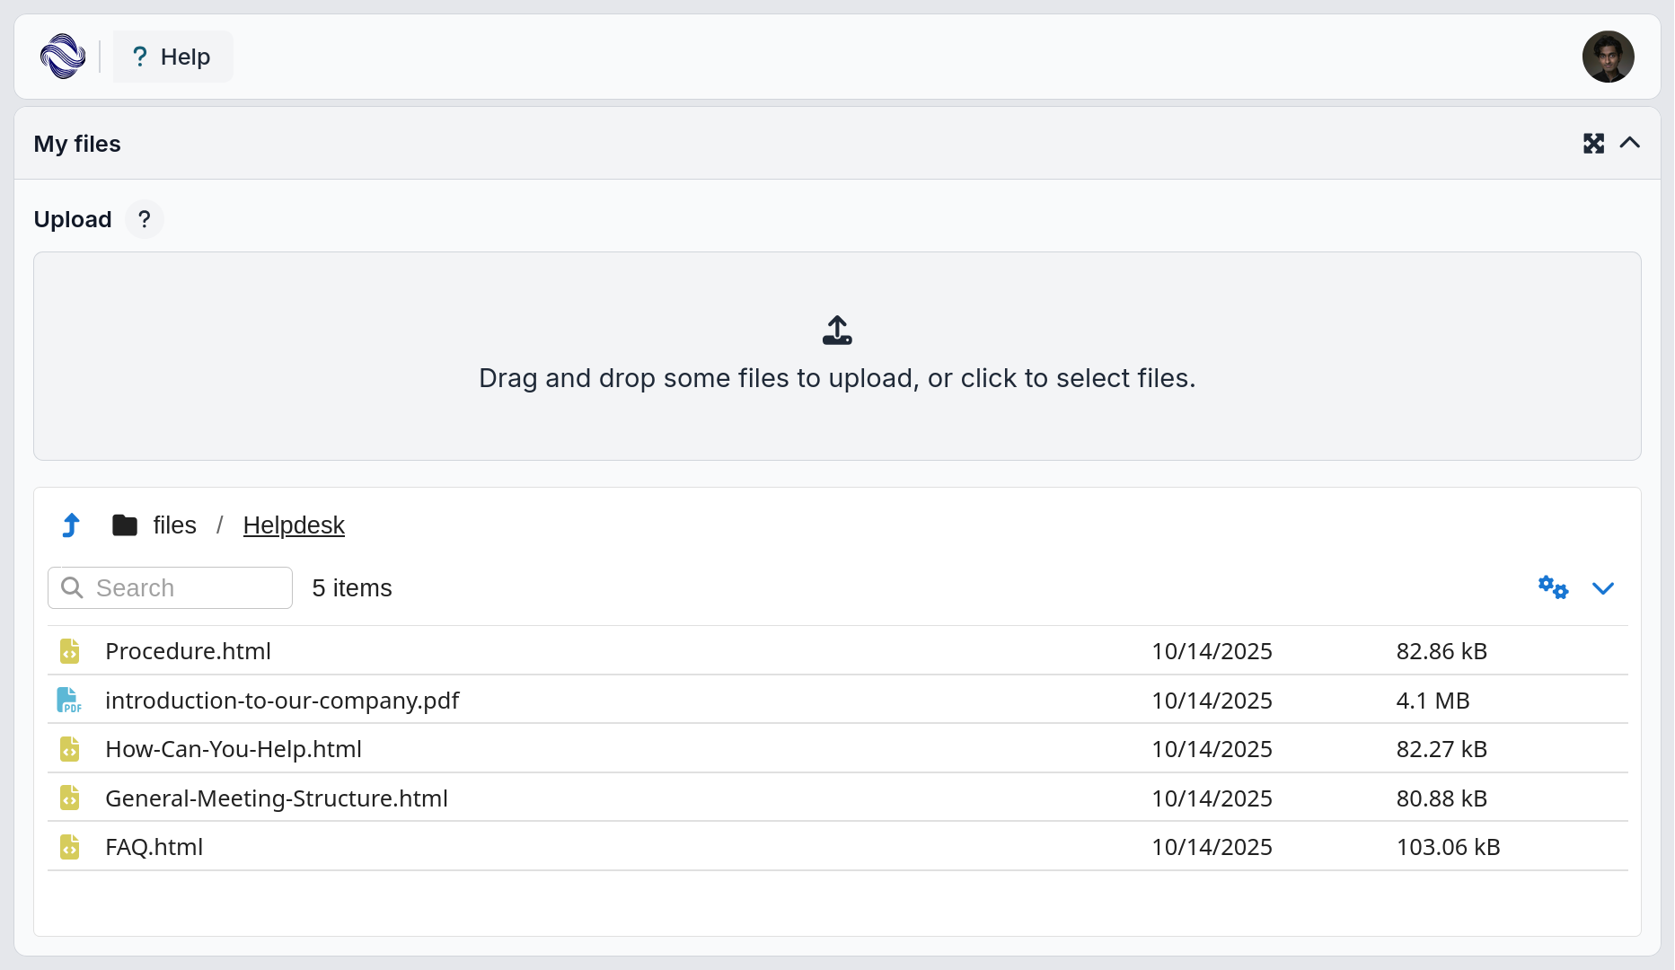Collapse the My files panel
This screenshot has height=970, width=1675.
coord(1630,144)
